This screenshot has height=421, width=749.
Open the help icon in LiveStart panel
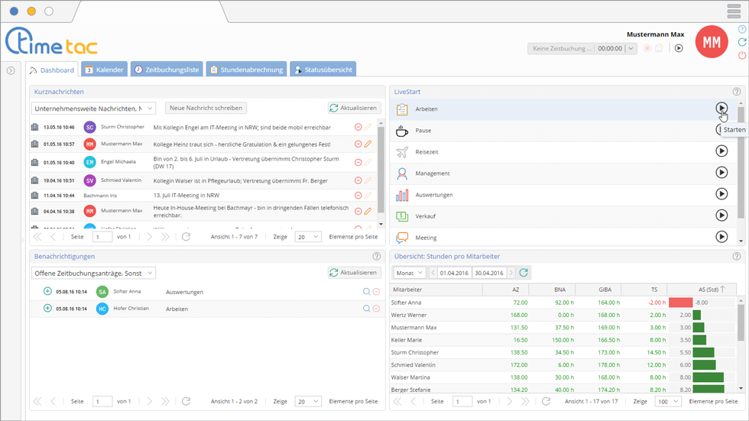click(x=736, y=92)
